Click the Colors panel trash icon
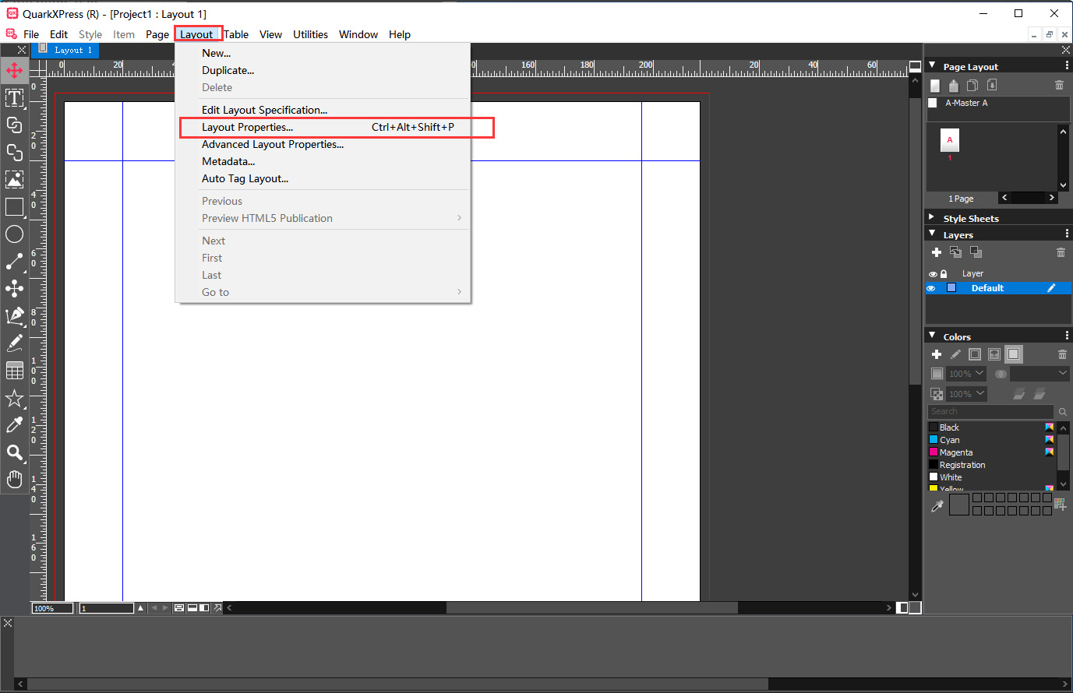Image resolution: width=1073 pixels, height=693 pixels. coord(1062,354)
